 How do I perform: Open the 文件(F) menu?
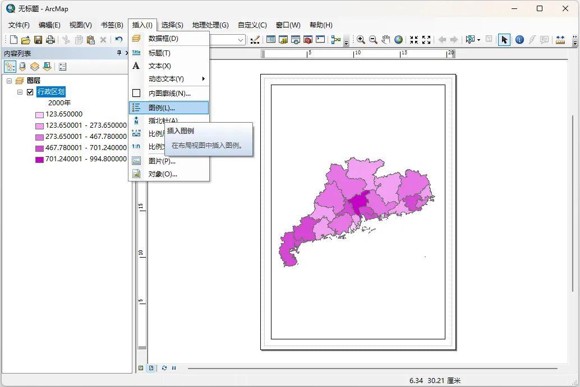(19, 25)
